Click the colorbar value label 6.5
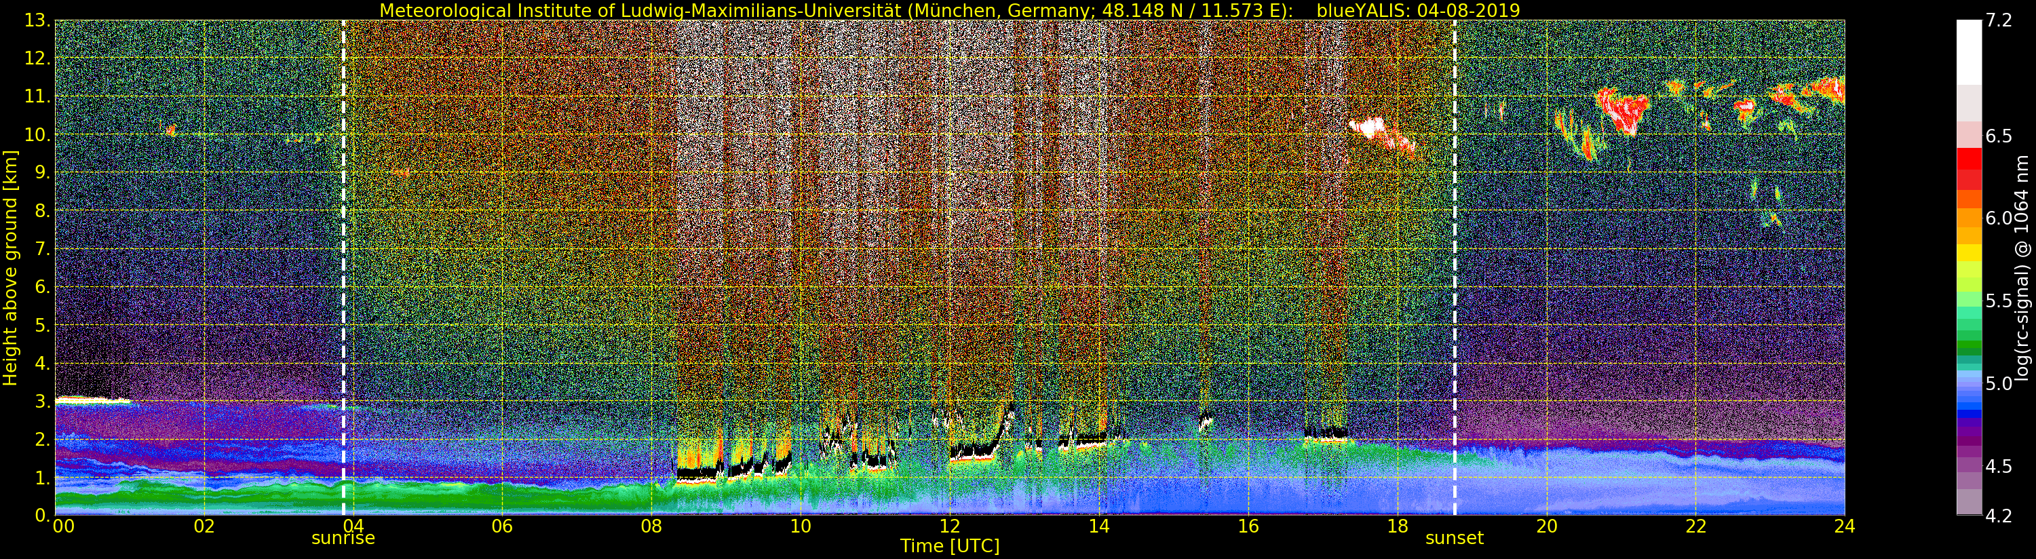The image size is (2036, 559). tap(1999, 136)
